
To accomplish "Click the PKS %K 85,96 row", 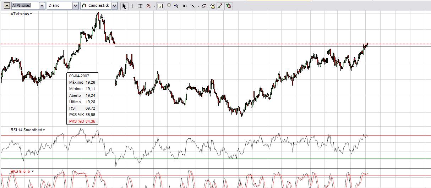I will pyautogui.click(x=82, y=115).
